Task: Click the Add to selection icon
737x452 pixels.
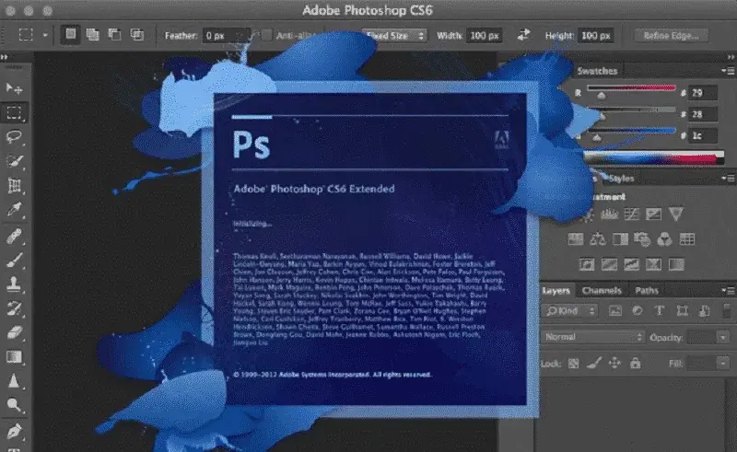Action: click(x=93, y=35)
